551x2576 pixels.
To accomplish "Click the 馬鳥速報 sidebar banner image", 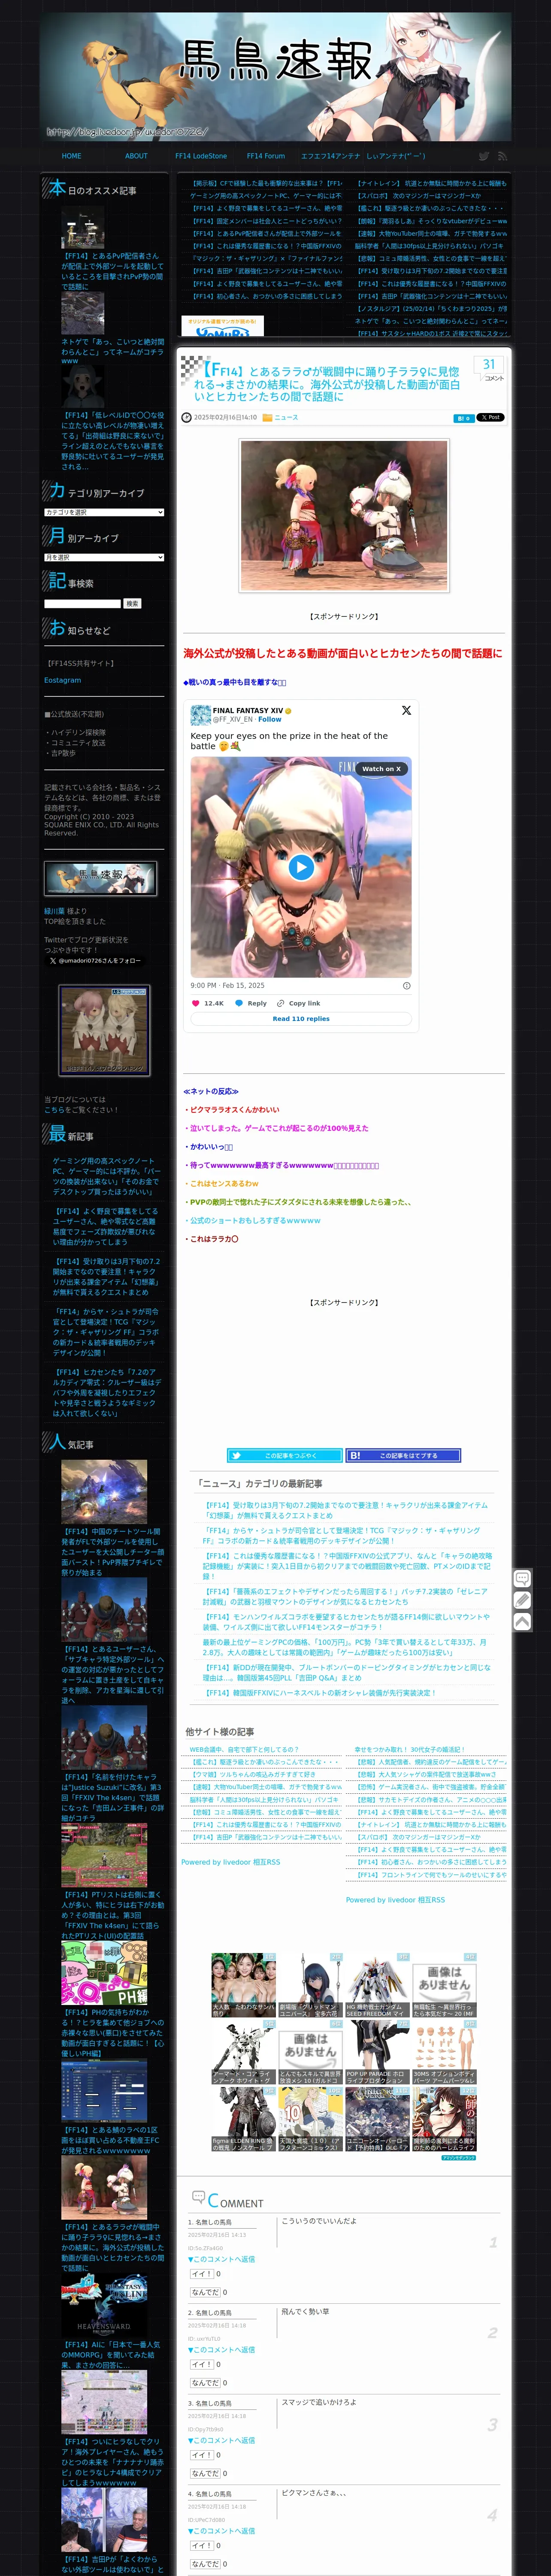I will click(100, 878).
